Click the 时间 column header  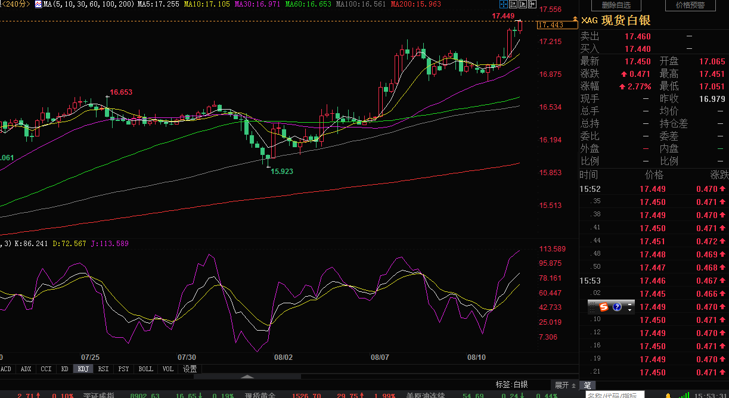[589, 175]
